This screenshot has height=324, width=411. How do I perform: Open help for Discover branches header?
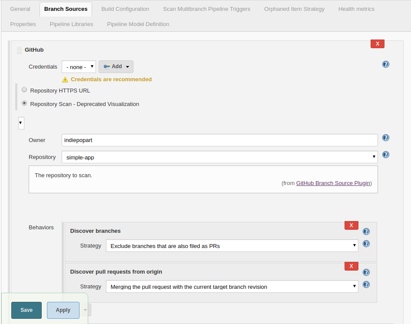tap(366, 231)
